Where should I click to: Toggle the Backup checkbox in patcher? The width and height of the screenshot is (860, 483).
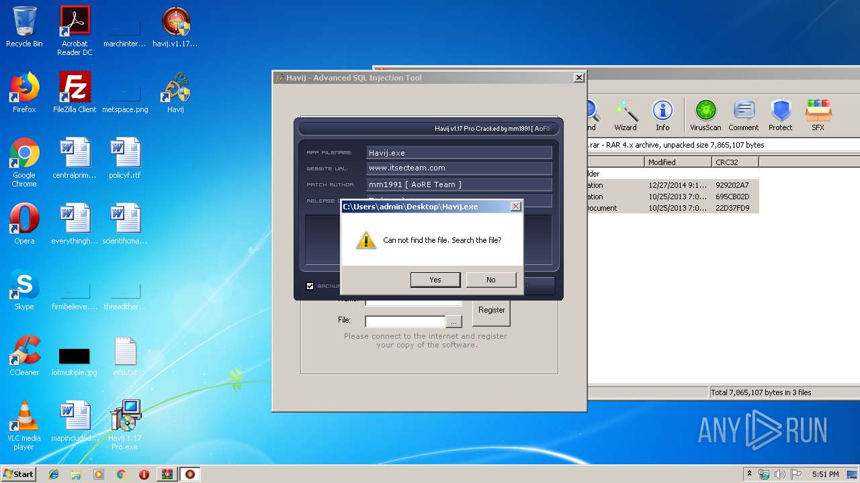coord(310,286)
